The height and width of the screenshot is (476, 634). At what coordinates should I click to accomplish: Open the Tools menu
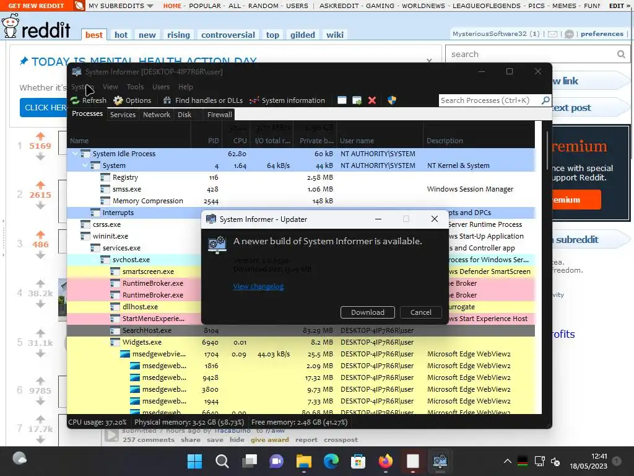click(135, 87)
